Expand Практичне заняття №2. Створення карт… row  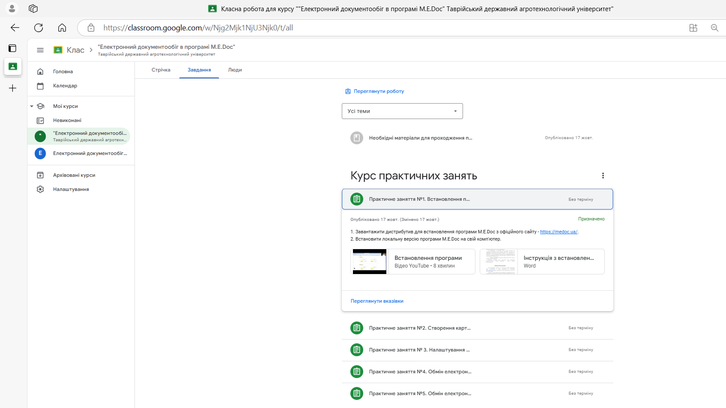click(x=477, y=328)
